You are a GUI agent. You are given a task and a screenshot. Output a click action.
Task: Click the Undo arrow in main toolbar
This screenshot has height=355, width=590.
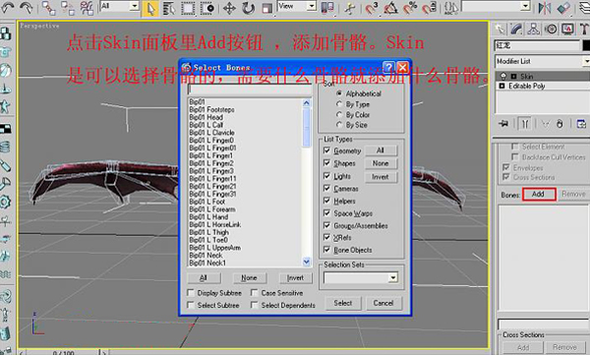[x=7, y=7]
